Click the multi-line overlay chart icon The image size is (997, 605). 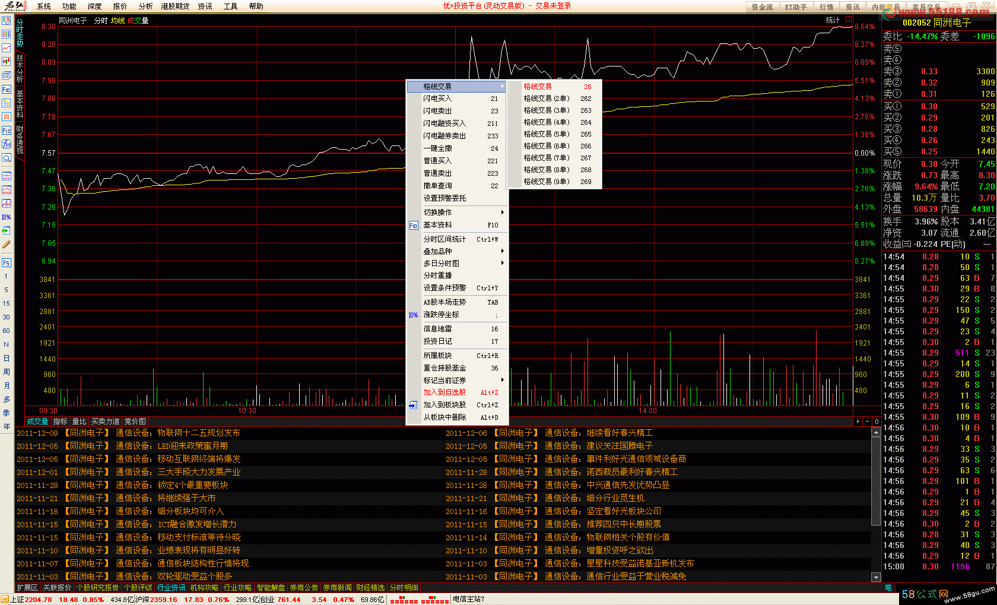tap(7, 204)
